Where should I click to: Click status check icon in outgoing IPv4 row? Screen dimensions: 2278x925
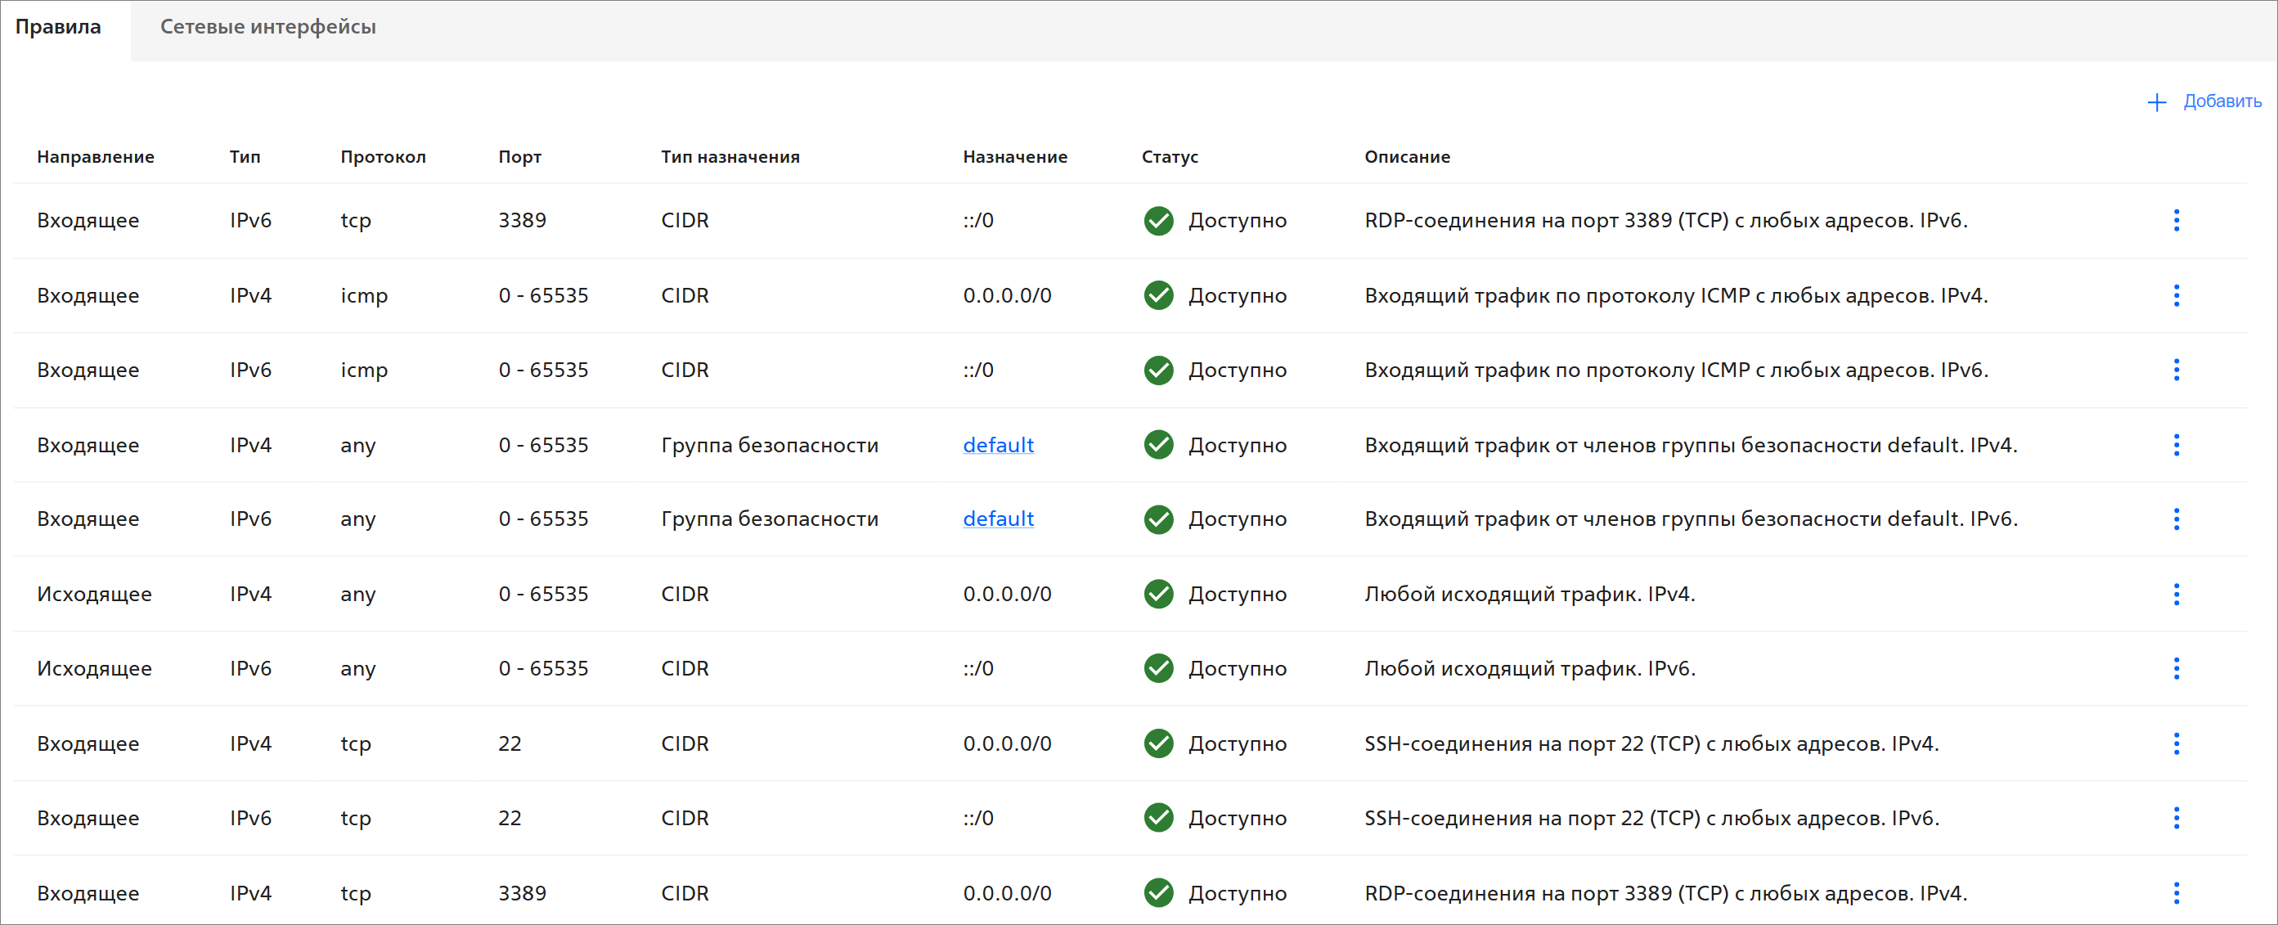click(1158, 595)
